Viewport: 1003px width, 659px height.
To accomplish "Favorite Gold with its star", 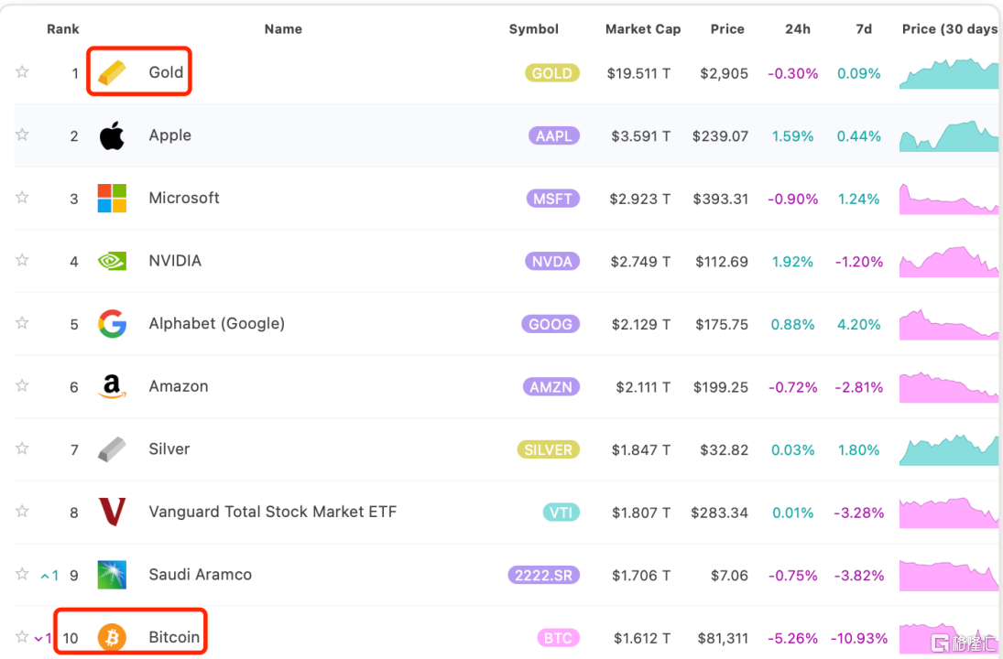I will coord(22,71).
